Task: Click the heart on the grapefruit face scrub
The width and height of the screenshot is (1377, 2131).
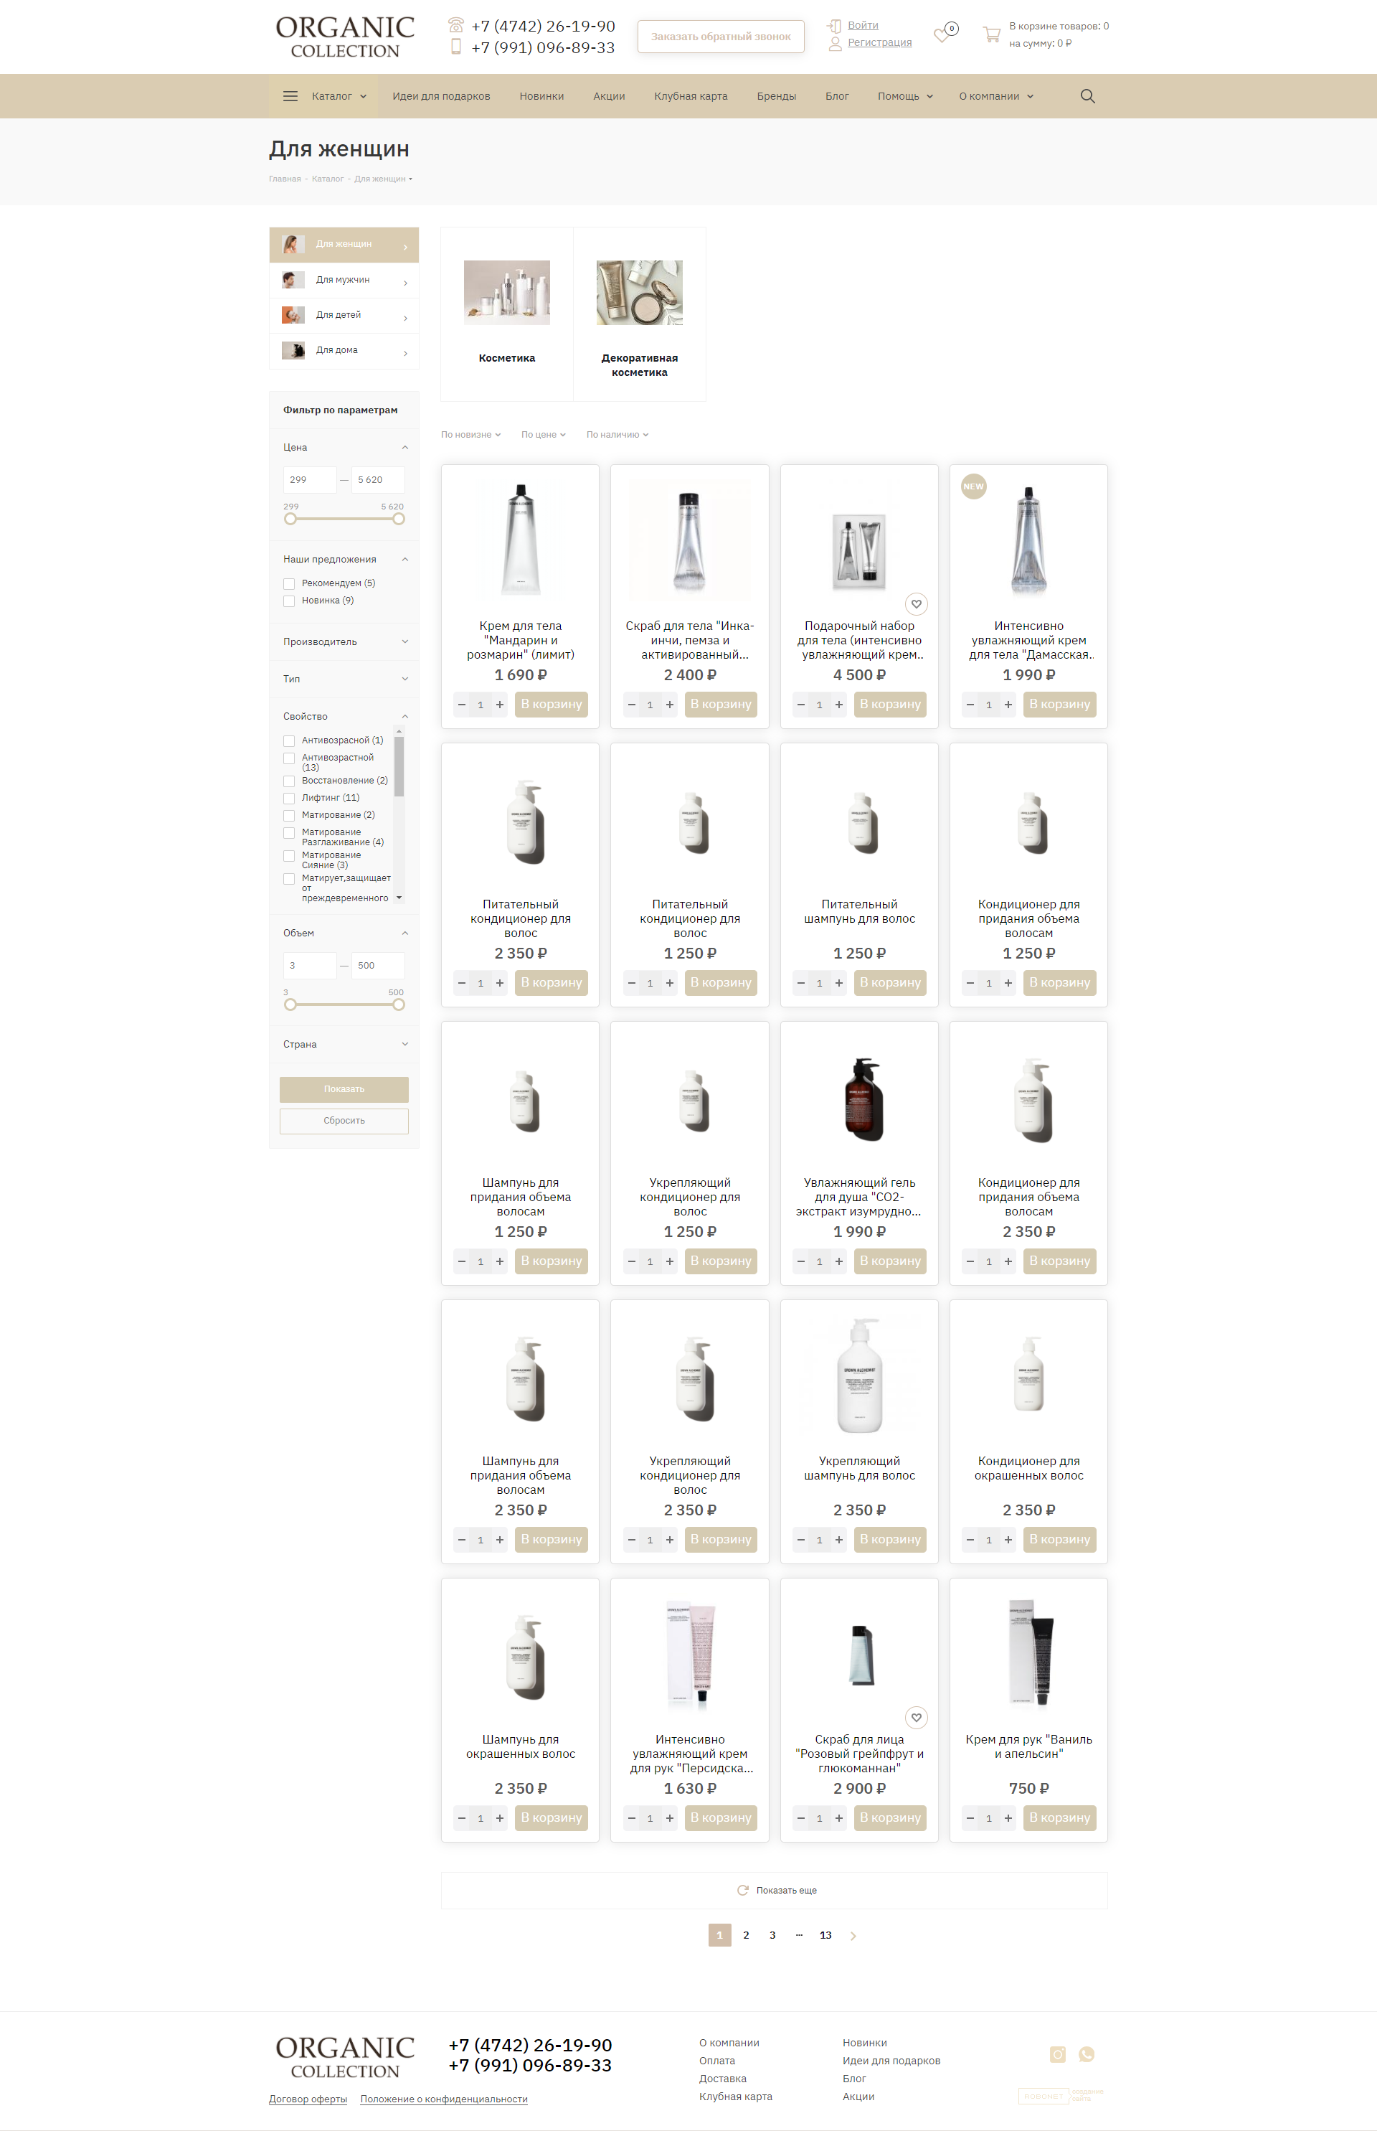Action: [x=917, y=1718]
